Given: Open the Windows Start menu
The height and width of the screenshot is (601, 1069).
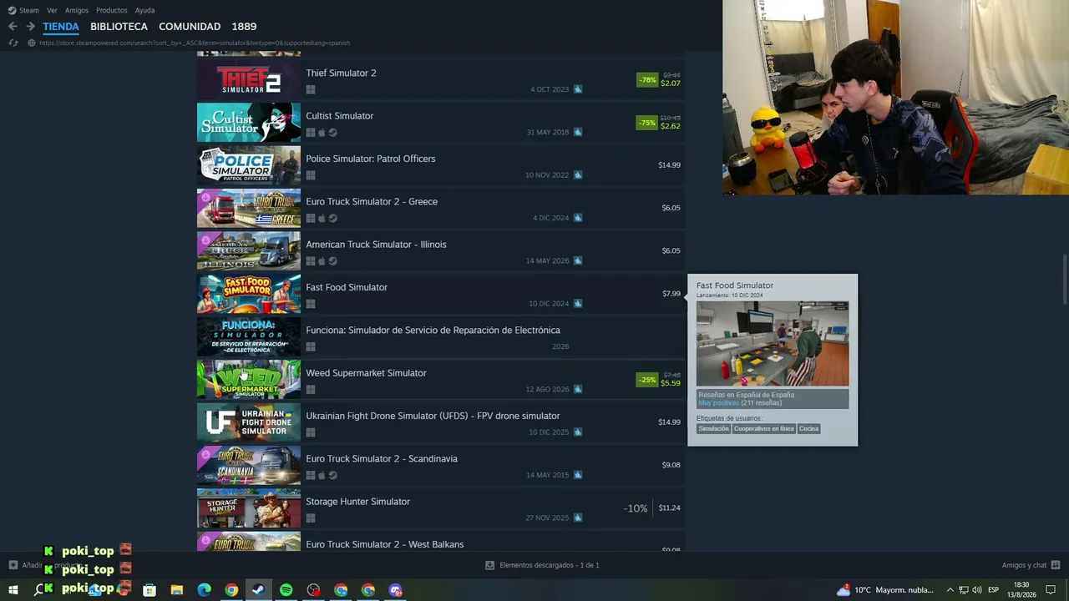Looking at the screenshot, I should tap(13, 590).
